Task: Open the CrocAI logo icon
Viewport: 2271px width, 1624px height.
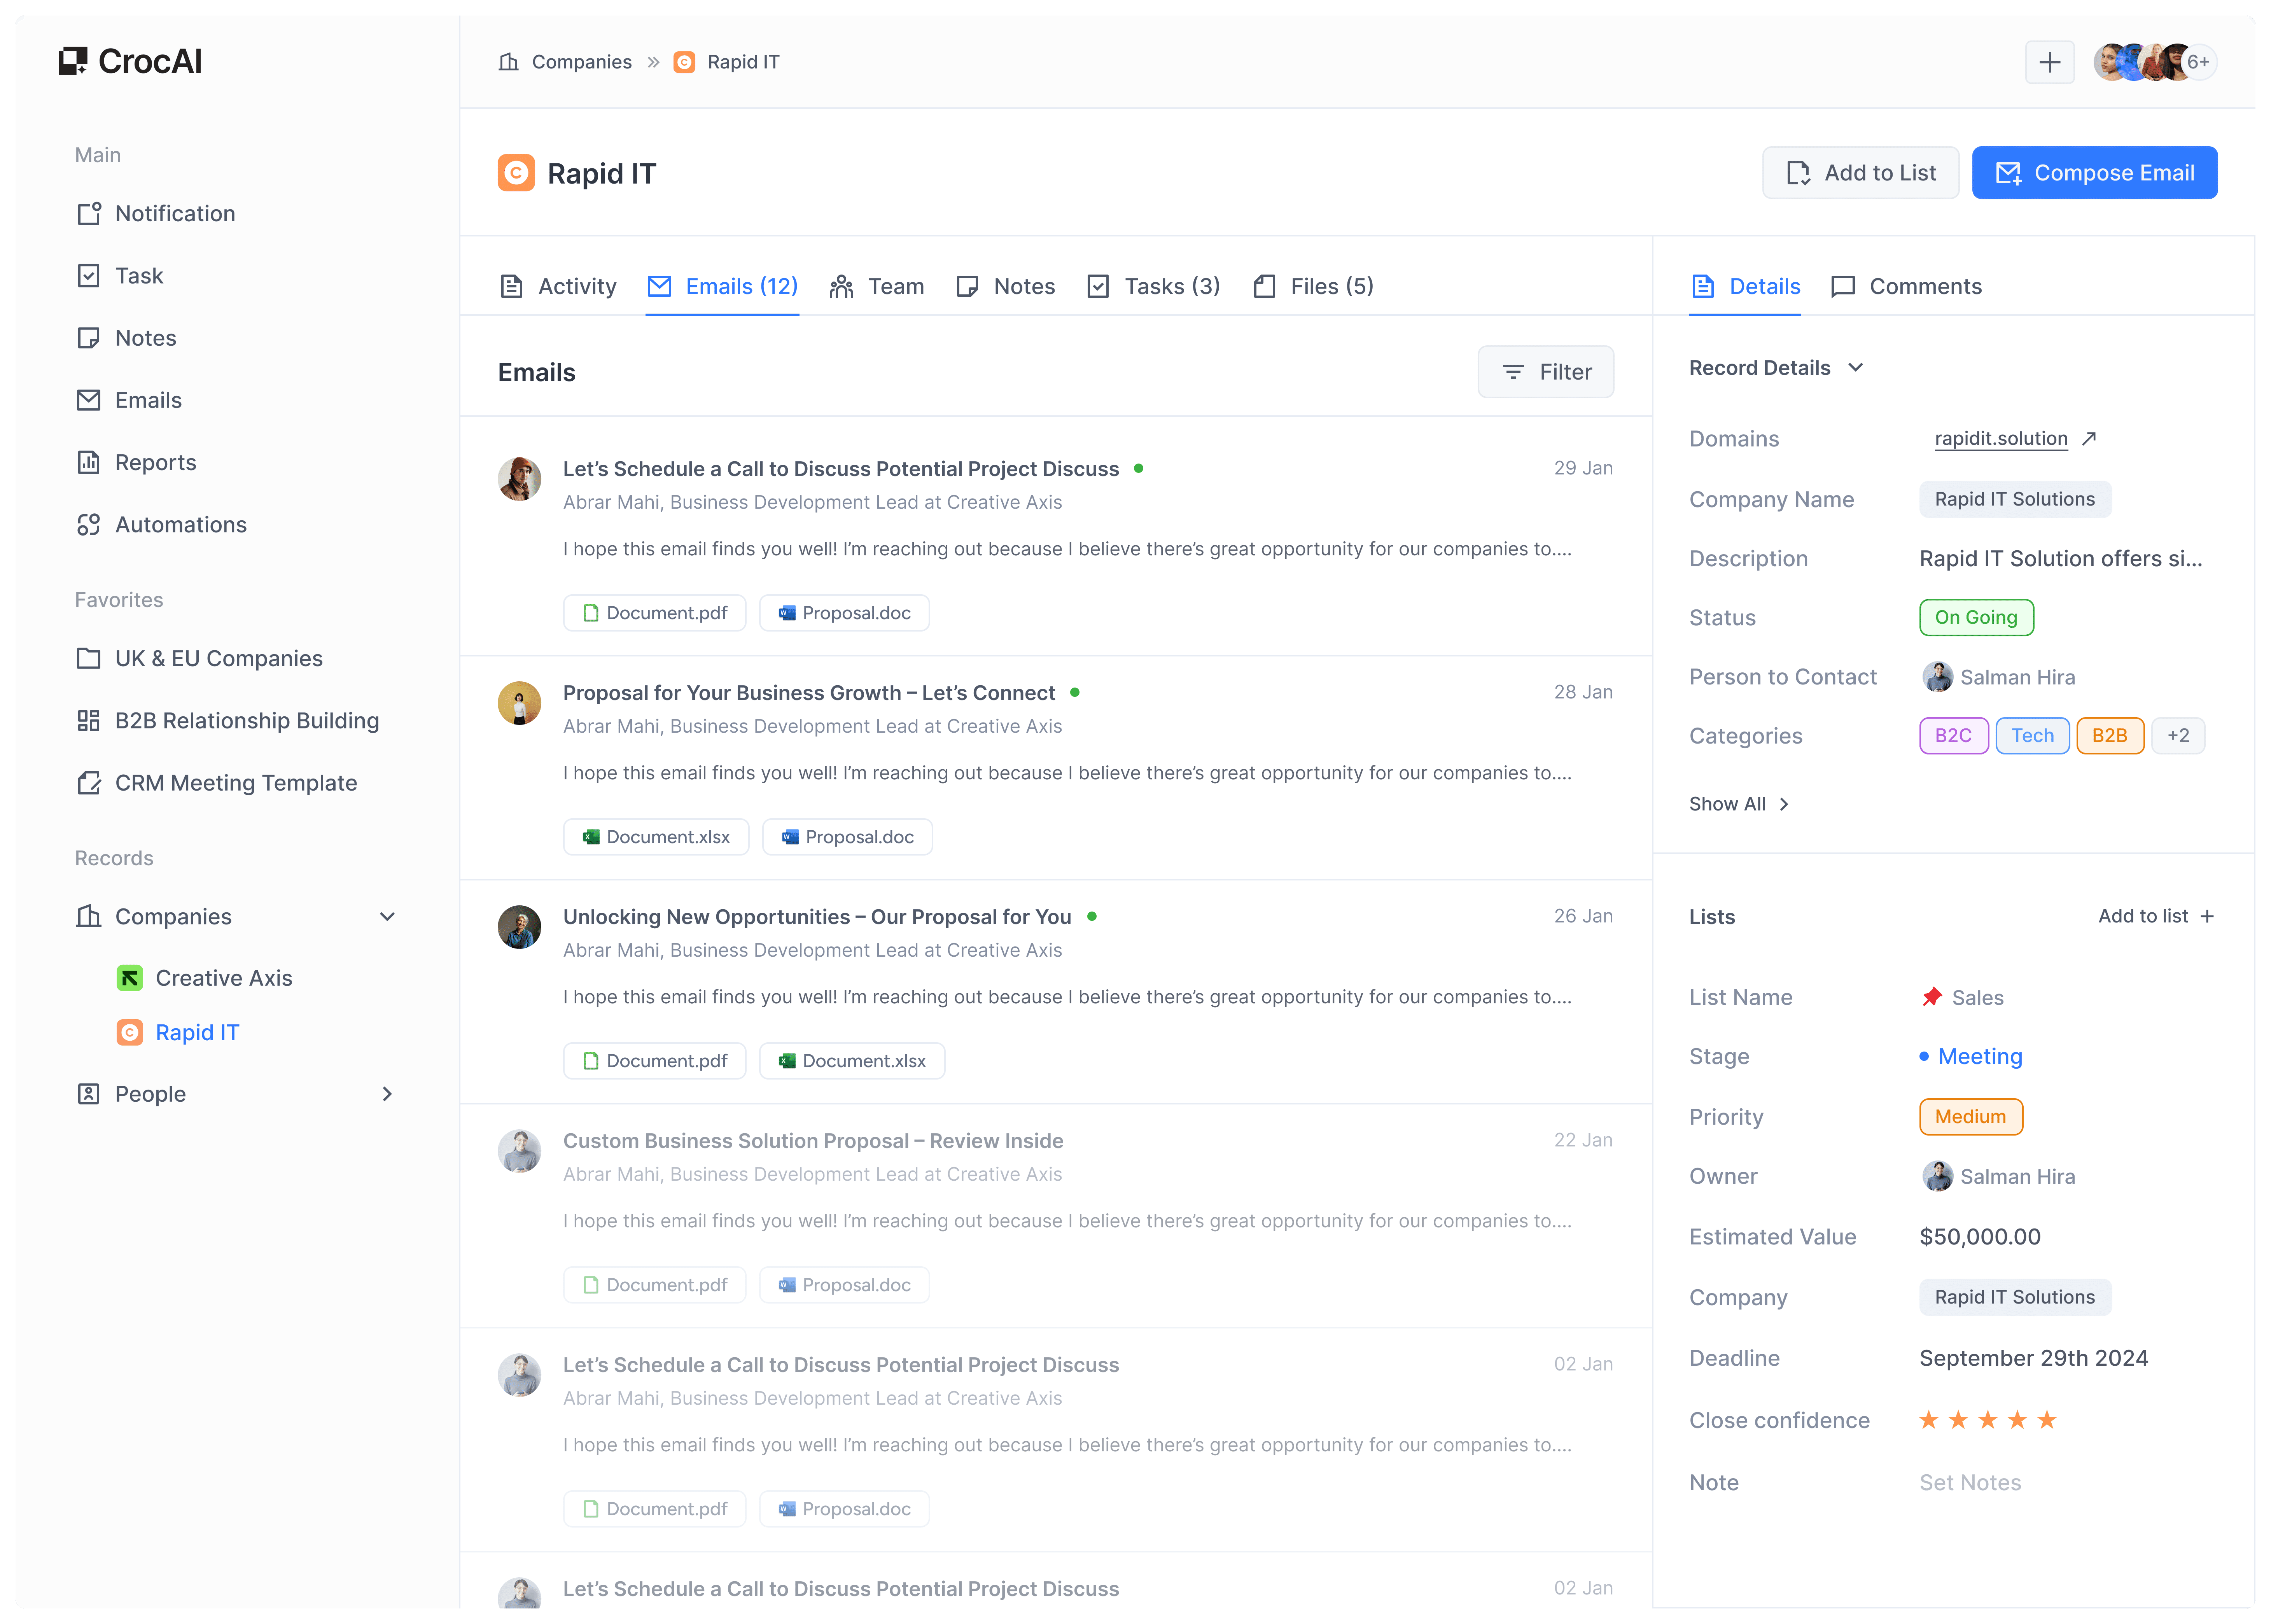Action: click(x=73, y=61)
